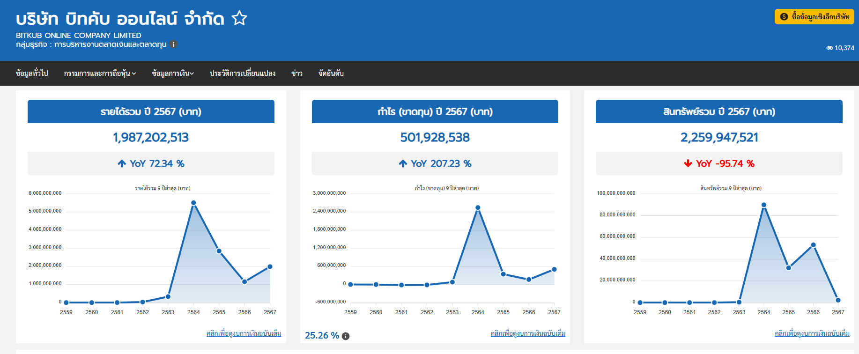Screen dimensions: 859x354
Task: Click the coin icon on yellow purchase button
Action: pyautogui.click(x=784, y=17)
